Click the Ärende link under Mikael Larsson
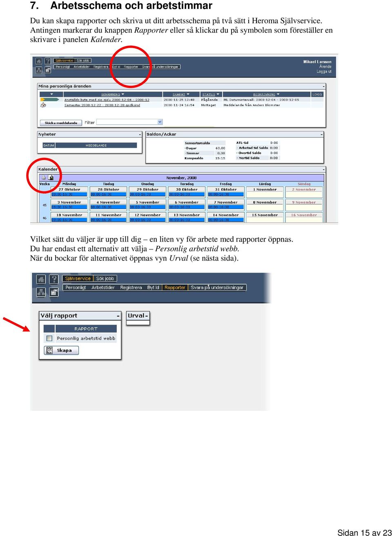This screenshot has height=536, width=392. (325, 67)
